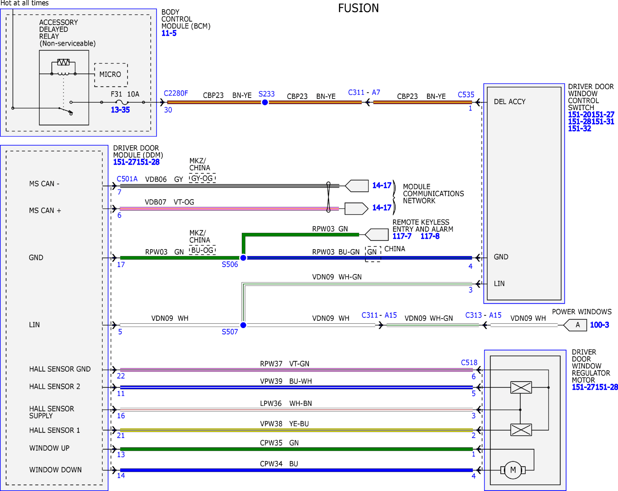This screenshot has height=491, width=618.
Task: Select the VDB07 VT-OG pink wire
Action: (229, 209)
